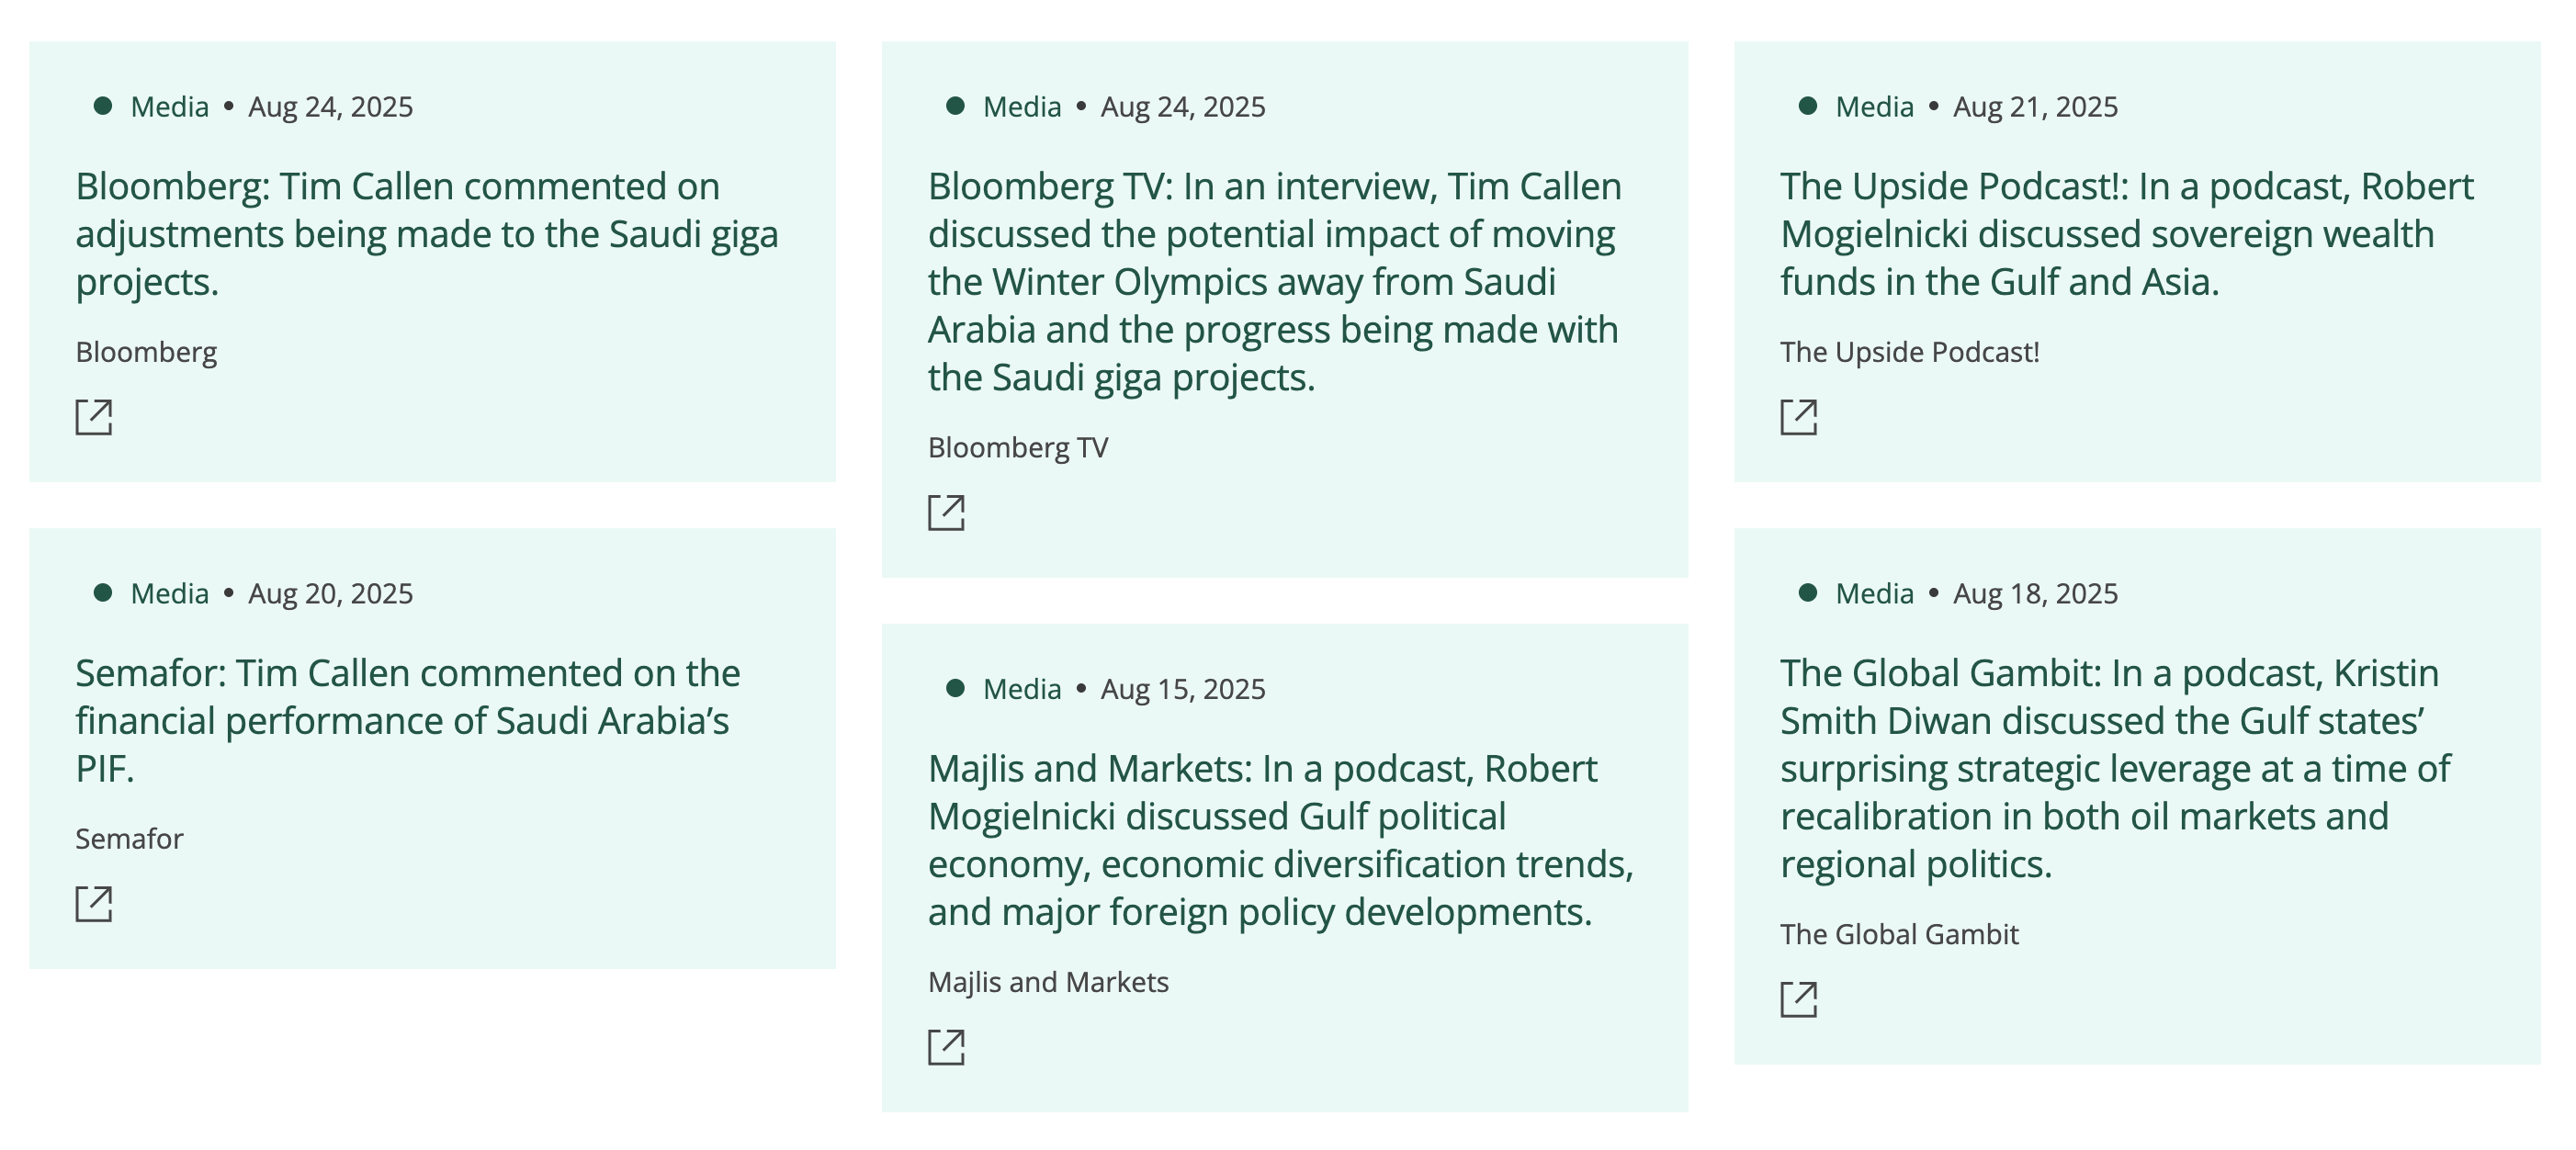Open Bloomberg TV Winter Olympics interview headline
This screenshot has width=2576, height=1150.
1274,282
